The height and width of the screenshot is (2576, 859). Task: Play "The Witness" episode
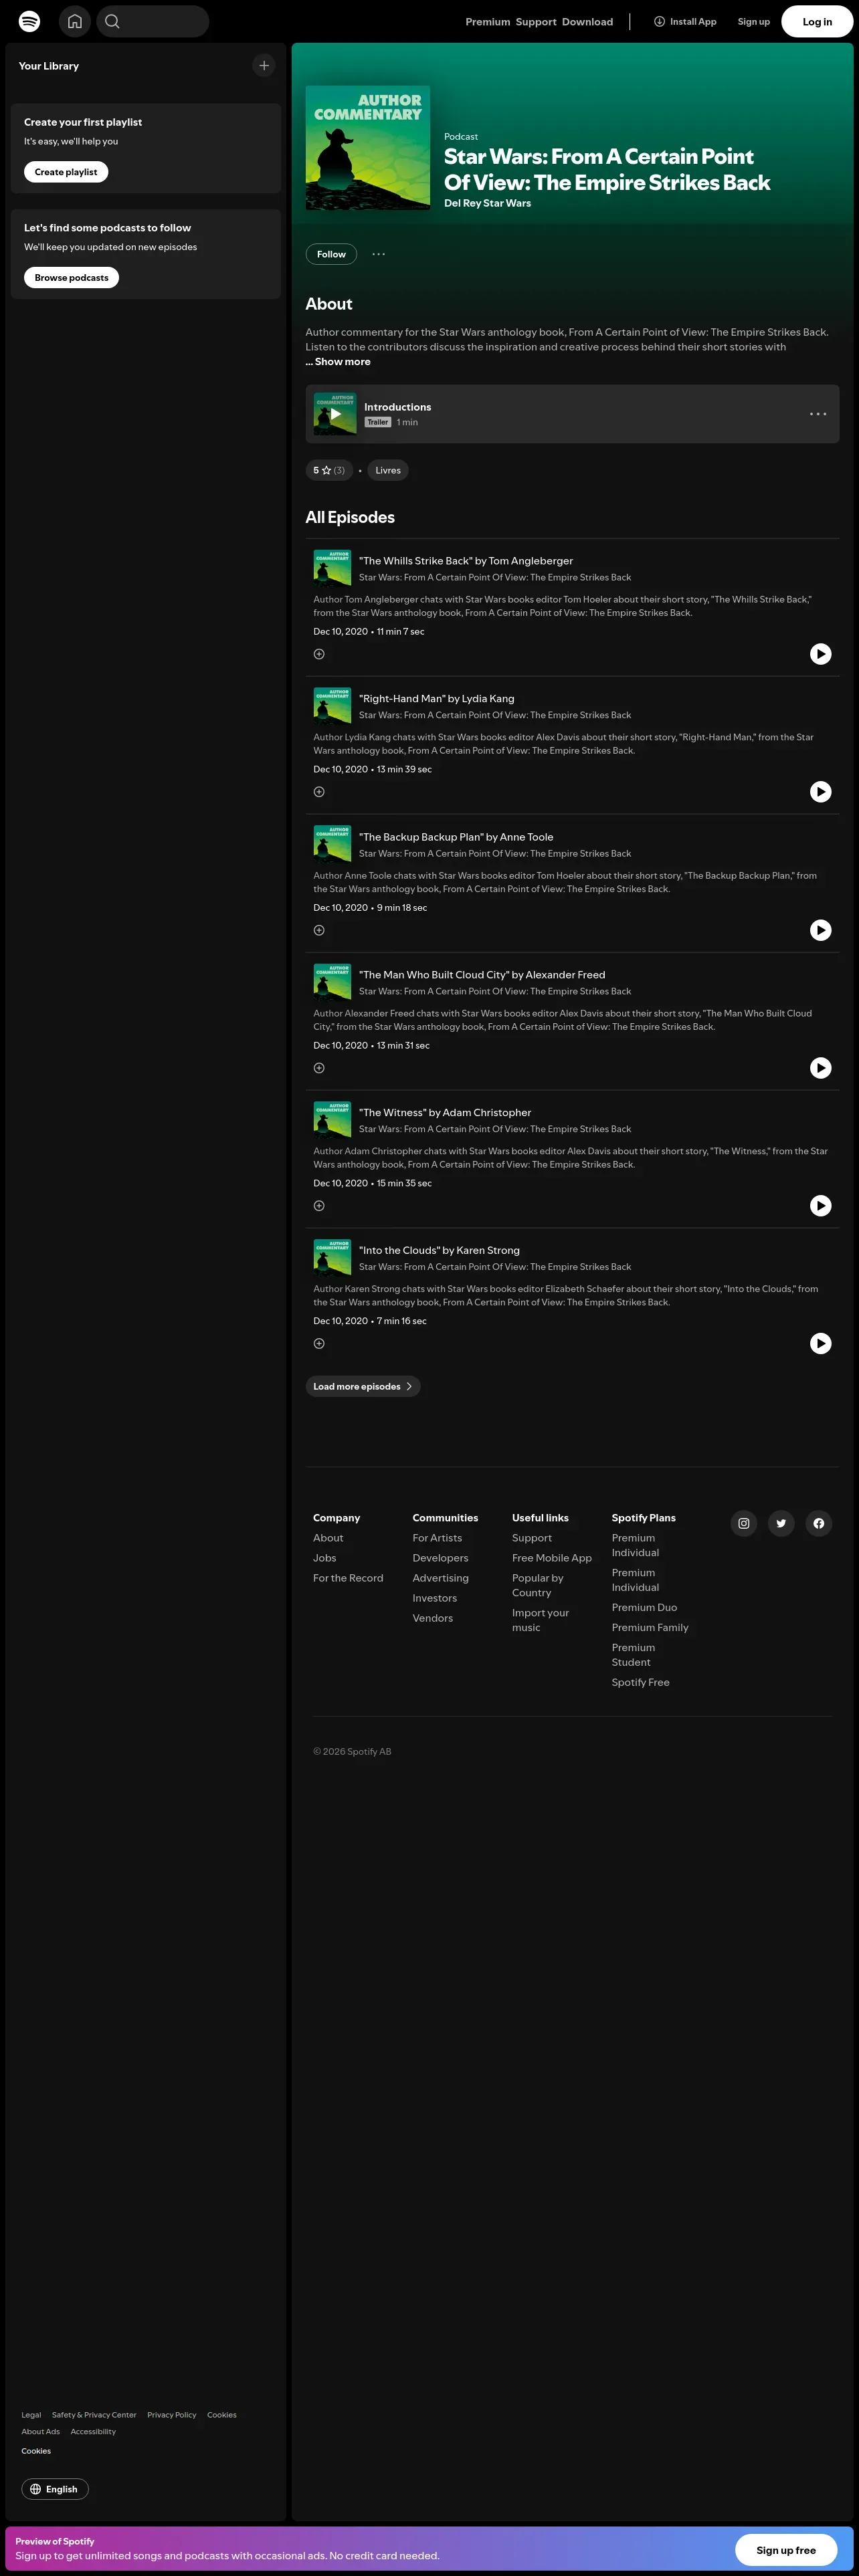820,1206
